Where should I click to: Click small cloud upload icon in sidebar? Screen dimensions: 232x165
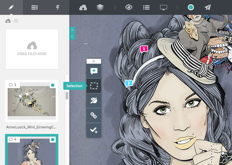pos(8,21)
